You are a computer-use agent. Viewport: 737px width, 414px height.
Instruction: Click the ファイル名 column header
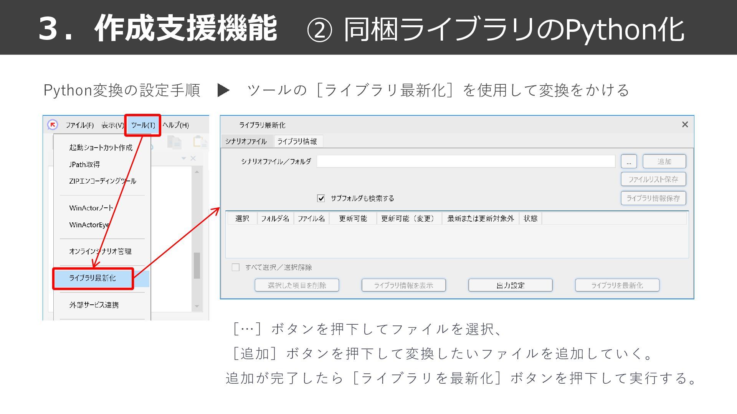click(x=311, y=219)
